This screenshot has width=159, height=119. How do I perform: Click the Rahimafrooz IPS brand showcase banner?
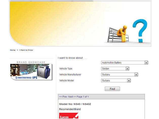(x=31, y=72)
